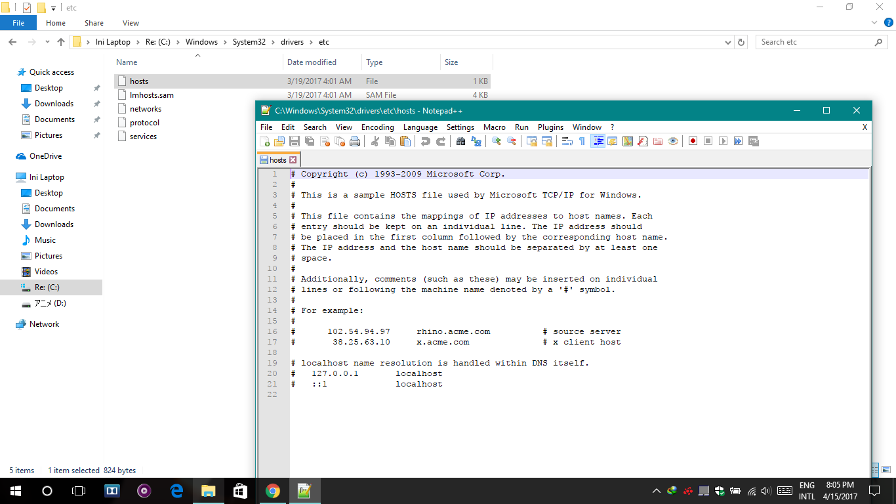Image resolution: width=896 pixels, height=504 pixels.
Task: Click the Paste clipboard icon
Action: point(405,141)
